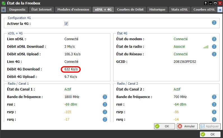Open help for État du modem

tap(214, 39)
